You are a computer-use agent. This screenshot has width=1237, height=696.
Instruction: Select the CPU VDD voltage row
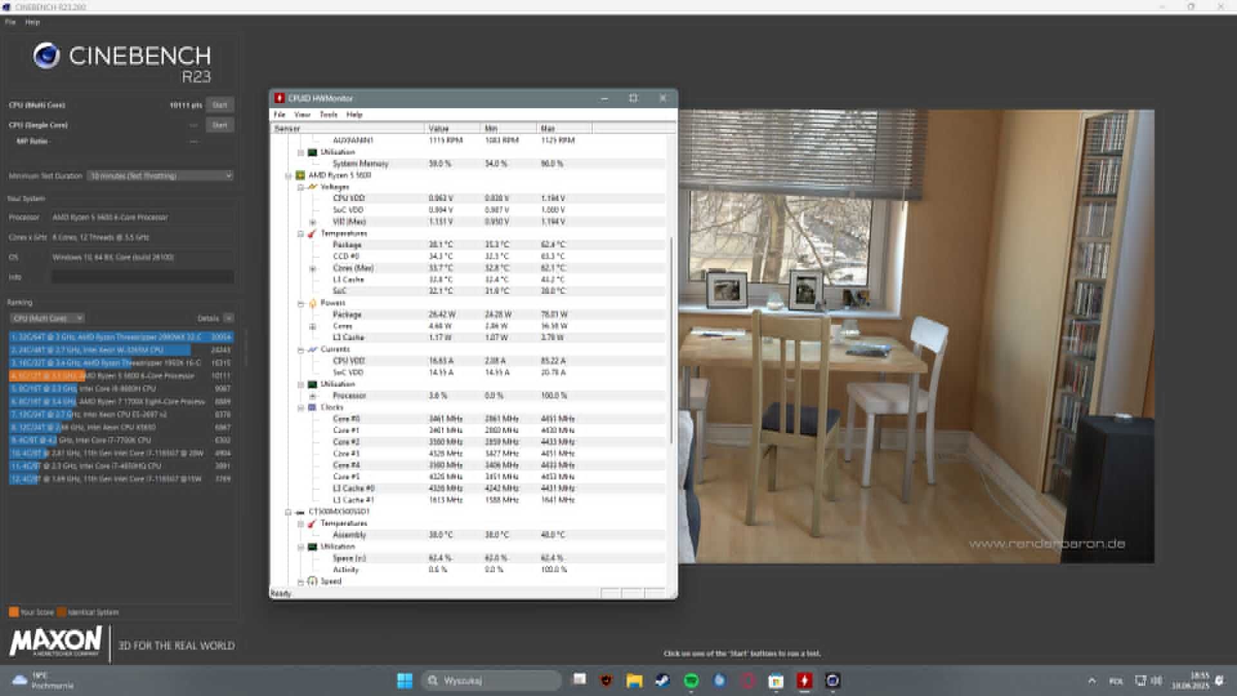(x=469, y=198)
